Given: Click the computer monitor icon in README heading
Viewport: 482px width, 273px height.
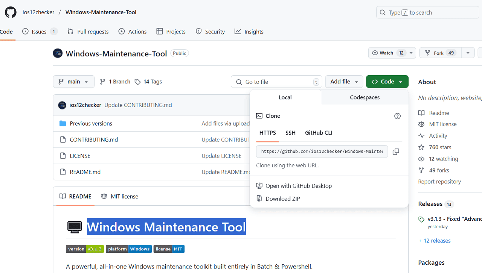Looking at the screenshot, I should tap(75, 227).
